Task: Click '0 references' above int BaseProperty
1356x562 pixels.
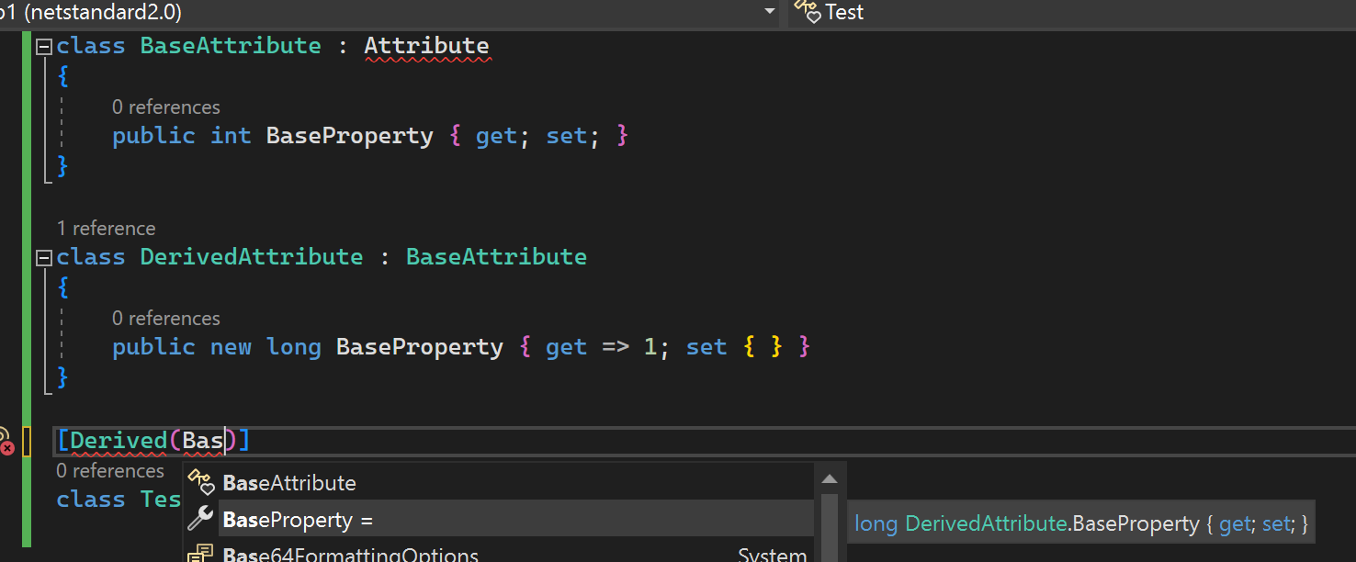Action: pyautogui.click(x=166, y=107)
